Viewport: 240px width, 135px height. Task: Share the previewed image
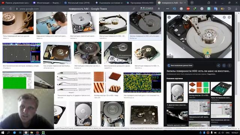pyautogui.click(x=218, y=66)
